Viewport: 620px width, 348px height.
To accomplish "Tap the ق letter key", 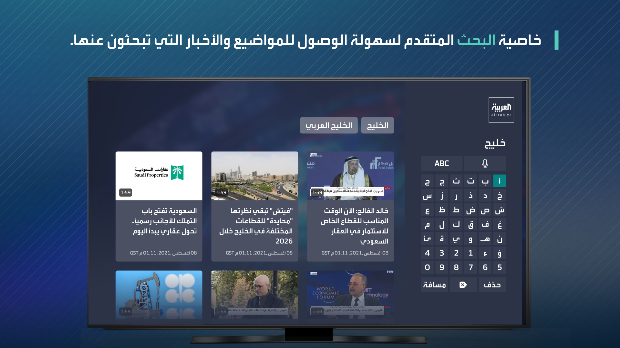I will [471, 225].
